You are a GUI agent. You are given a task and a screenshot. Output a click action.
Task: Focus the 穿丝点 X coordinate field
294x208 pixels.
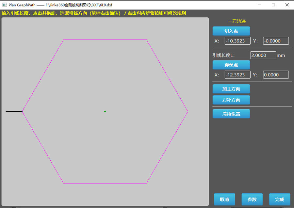point(237,75)
